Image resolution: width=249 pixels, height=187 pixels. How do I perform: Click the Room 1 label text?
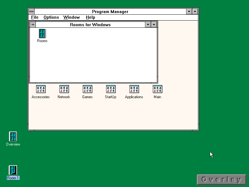(13, 178)
